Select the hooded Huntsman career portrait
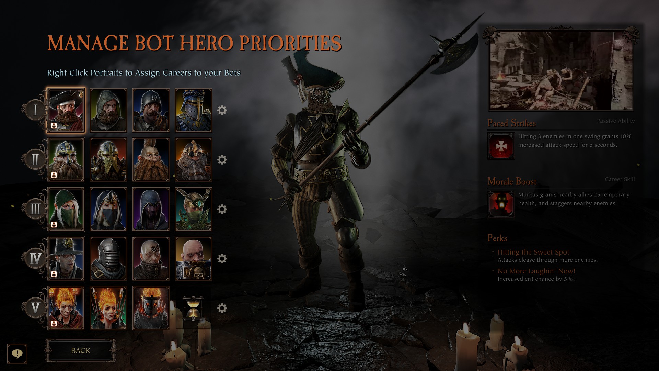The height and width of the screenshot is (371, 659). click(x=108, y=110)
